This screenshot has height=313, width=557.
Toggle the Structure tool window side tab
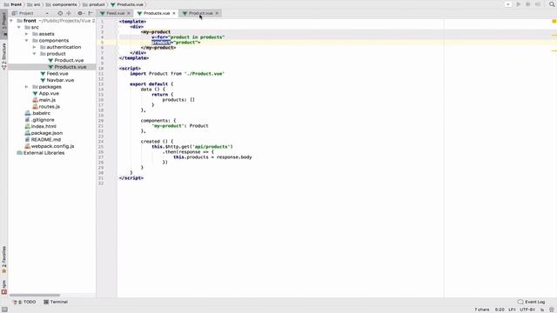tap(3, 56)
